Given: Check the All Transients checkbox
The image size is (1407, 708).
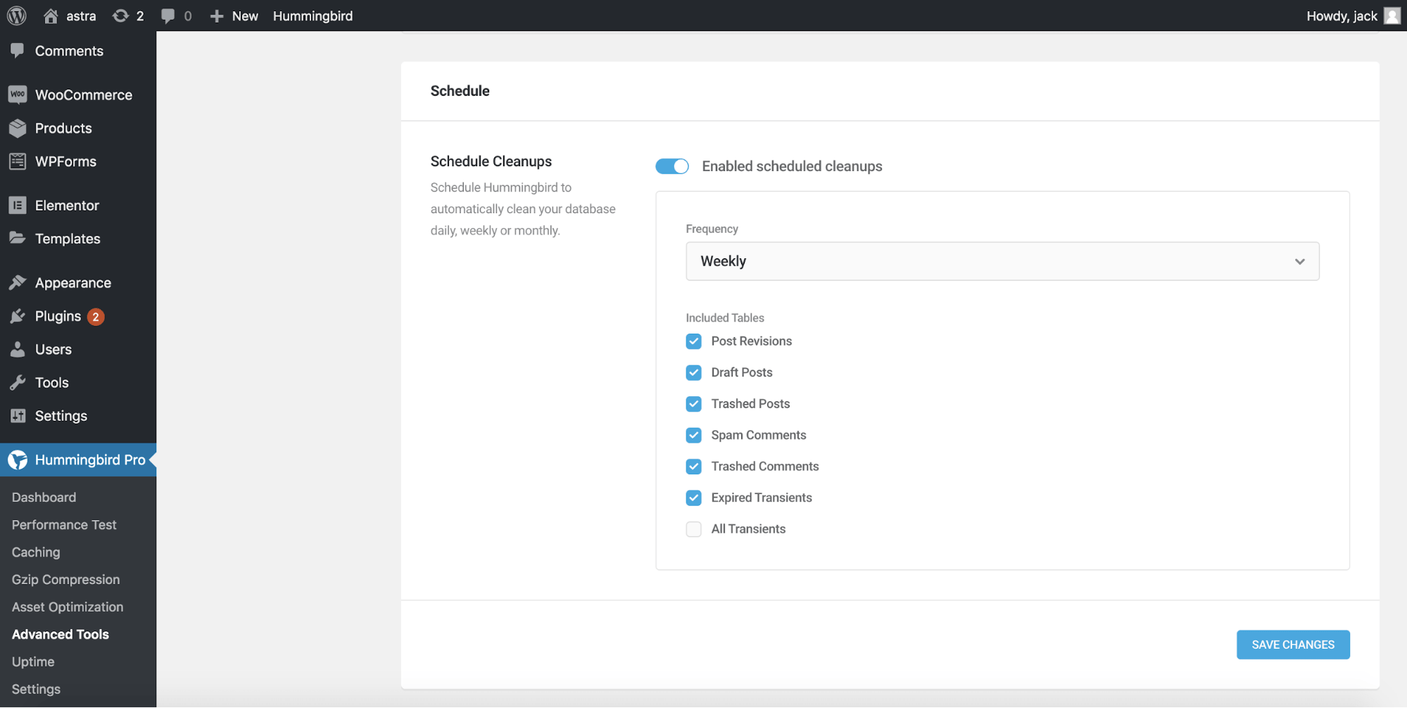Looking at the screenshot, I should (x=693, y=529).
